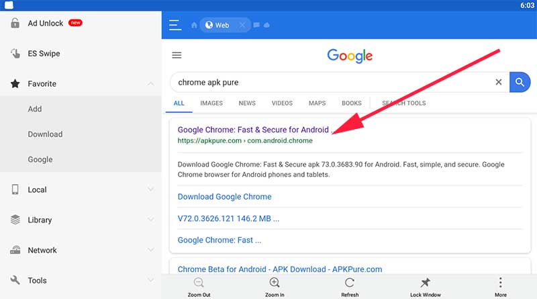The width and height of the screenshot is (537, 299).
Task: Close the Web tab
Action: 242,25
